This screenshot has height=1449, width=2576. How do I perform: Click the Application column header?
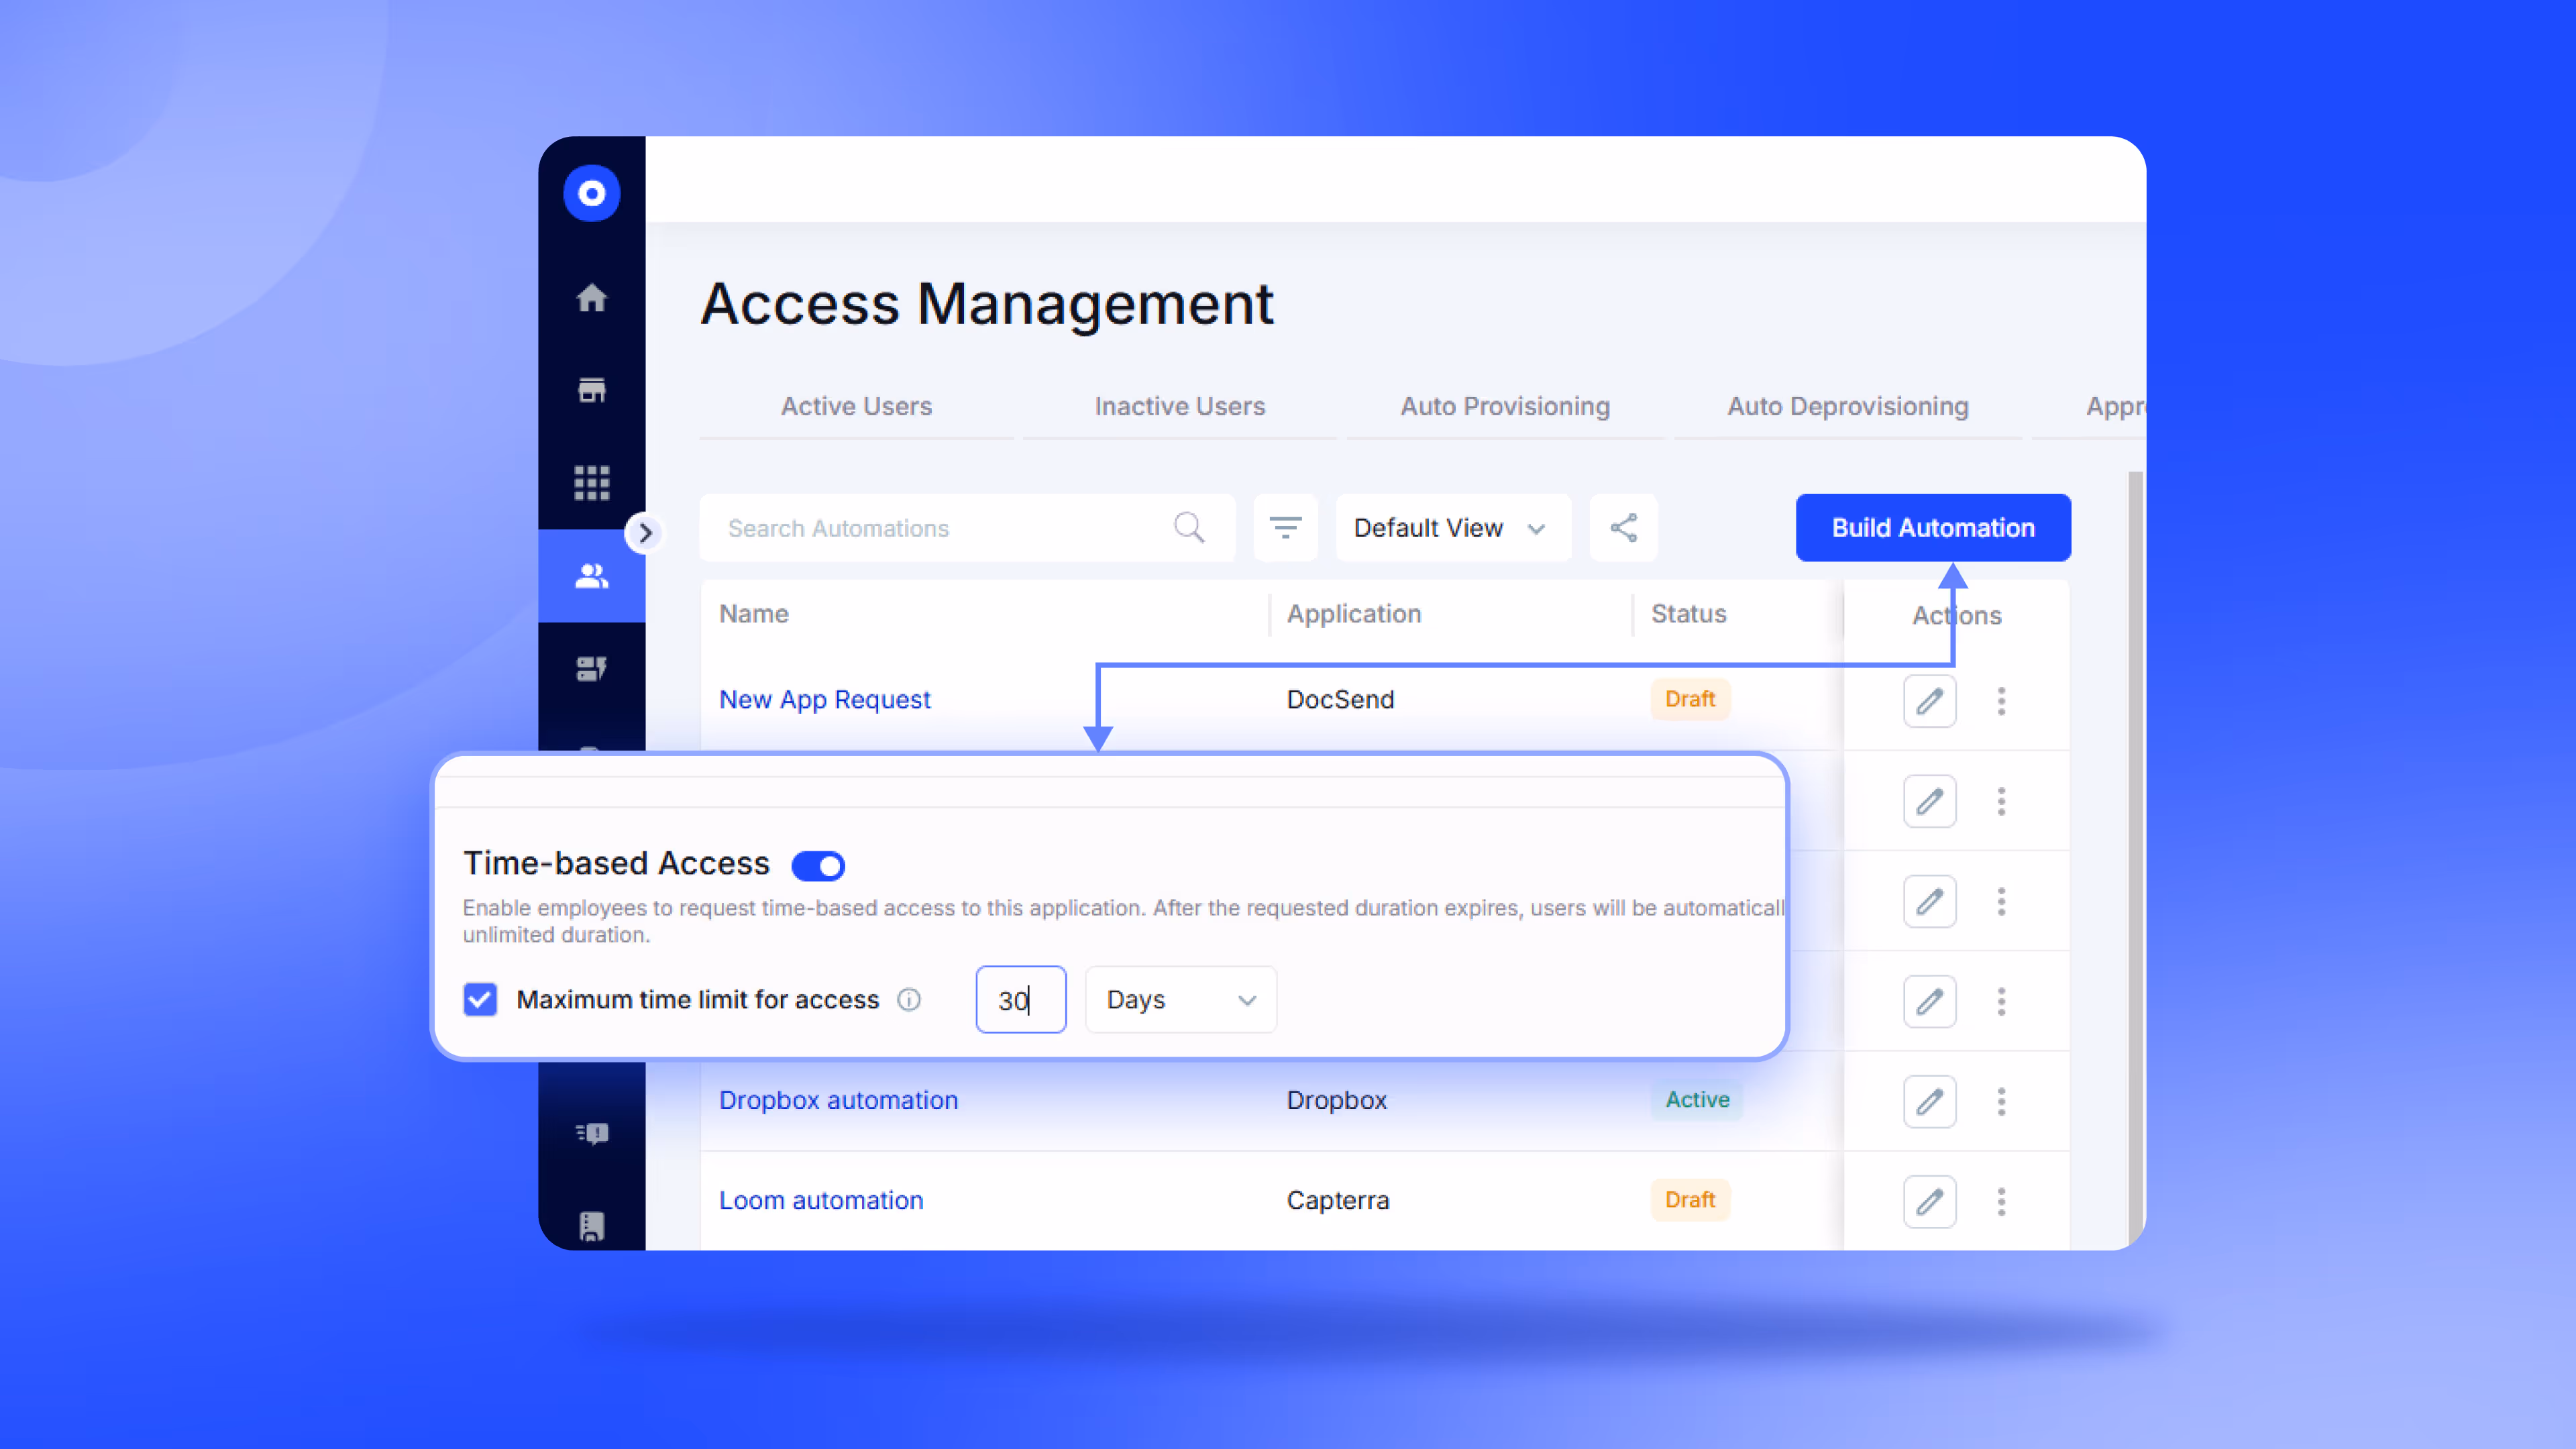[x=1353, y=614]
